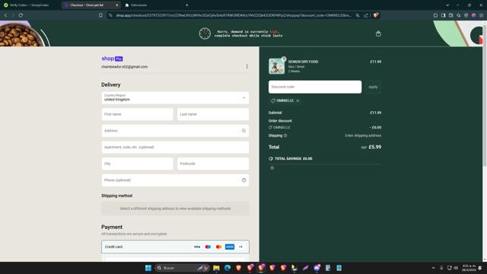Remove the OMNIELLE discount tag
Viewport: 487px width, 274px height.
tap(298, 100)
